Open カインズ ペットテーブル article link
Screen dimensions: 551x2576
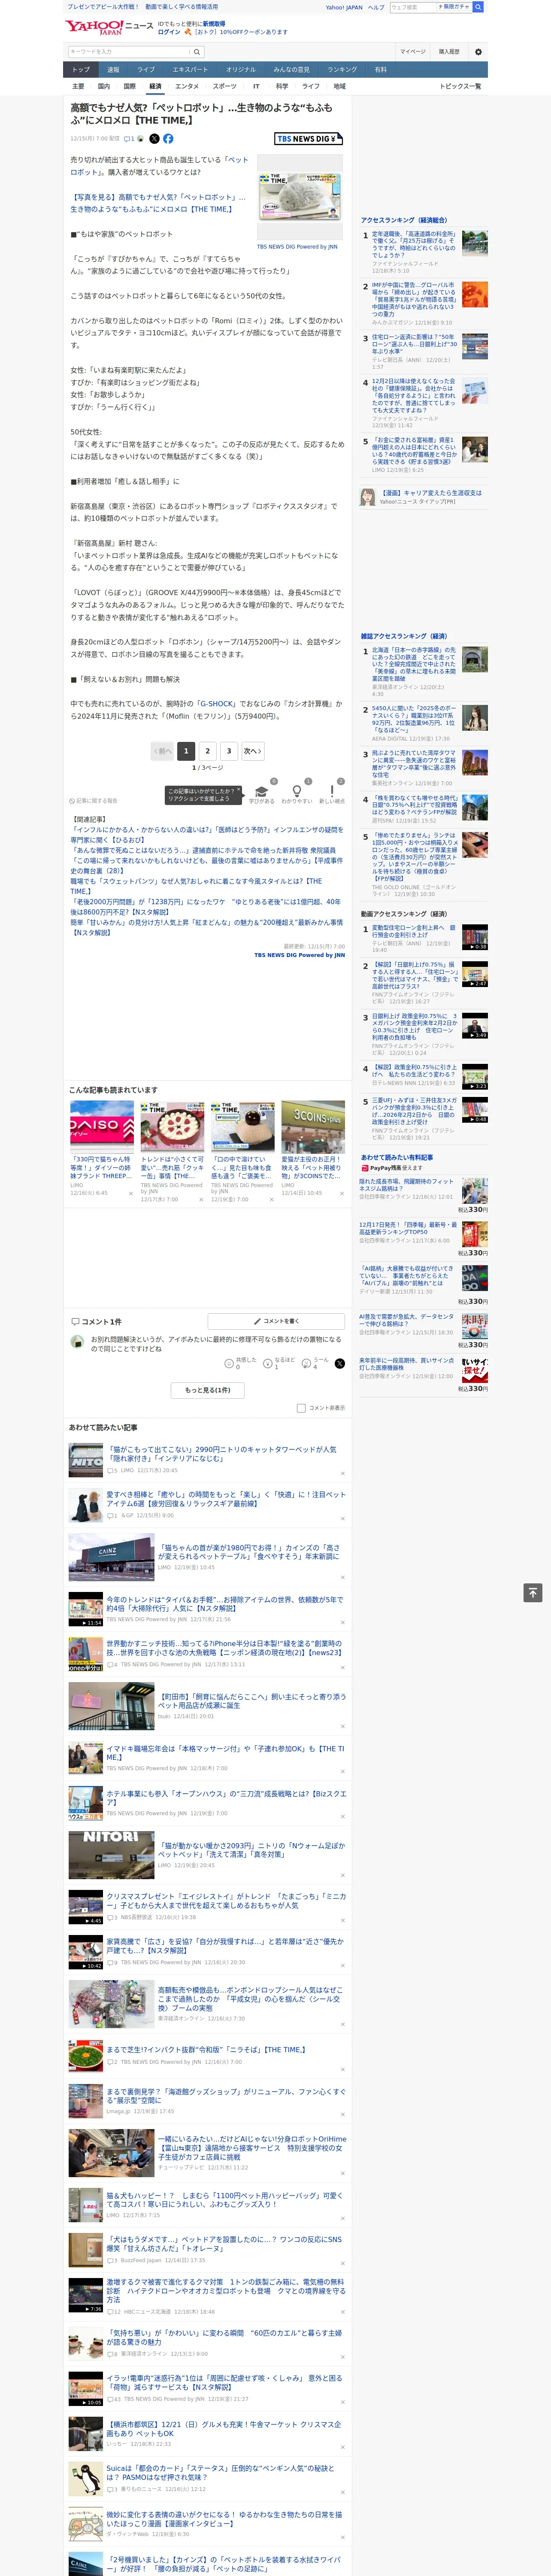[248, 1552]
